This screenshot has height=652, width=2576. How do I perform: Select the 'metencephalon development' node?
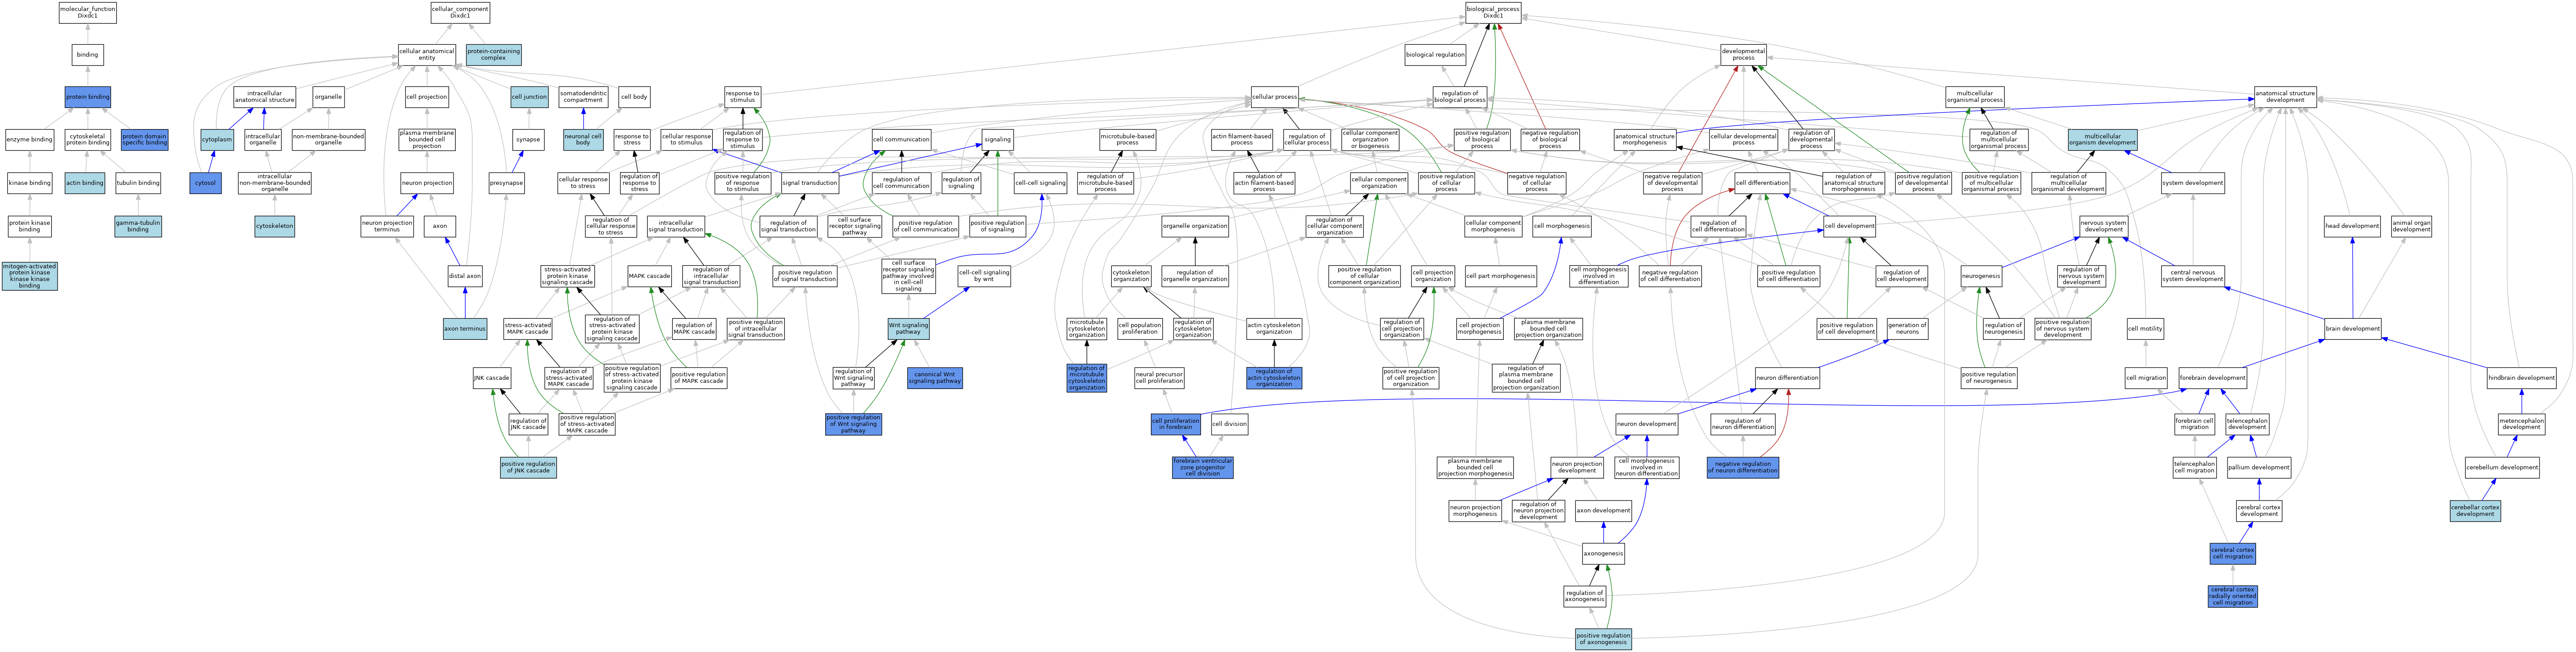2521,425
